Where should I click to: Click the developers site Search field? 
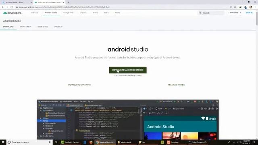coord(211,12)
